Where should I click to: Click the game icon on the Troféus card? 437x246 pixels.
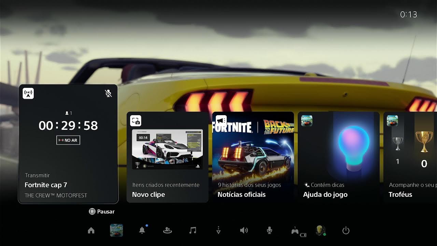click(x=392, y=121)
